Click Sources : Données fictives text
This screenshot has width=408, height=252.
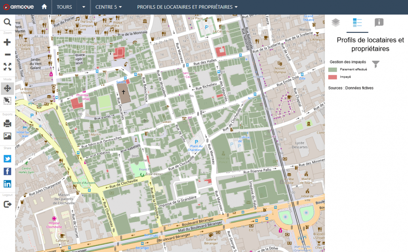351,88
